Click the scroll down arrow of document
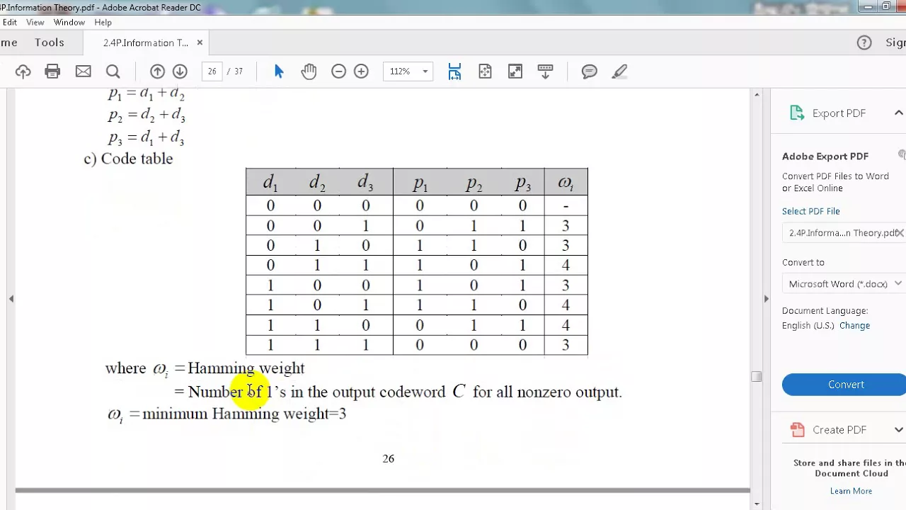906x510 pixels. tap(757, 504)
